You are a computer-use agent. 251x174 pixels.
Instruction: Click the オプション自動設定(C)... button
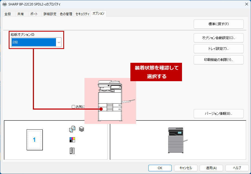[x=218, y=38]
